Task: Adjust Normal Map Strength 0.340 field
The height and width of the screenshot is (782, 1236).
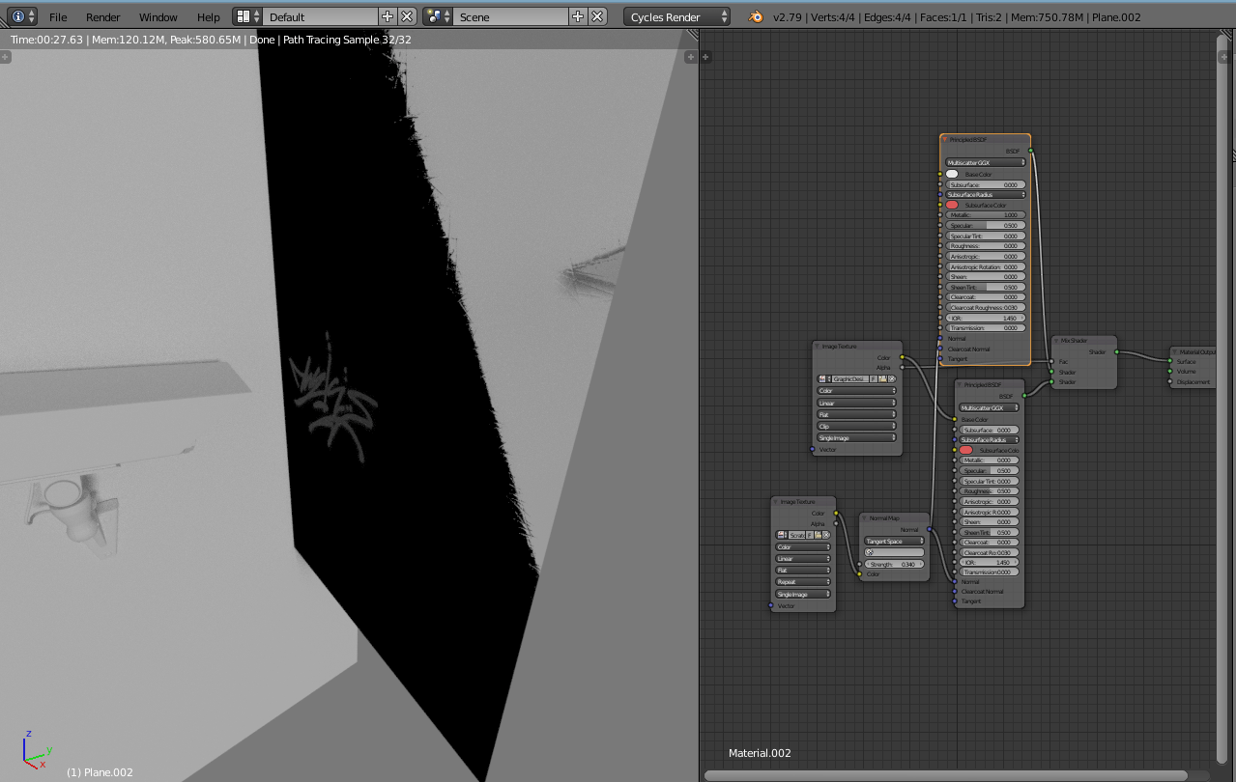Action: pyautogui.click(x=894, y=564)
